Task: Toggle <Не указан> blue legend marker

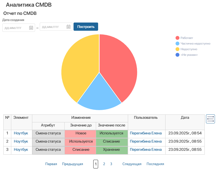Action: coord(178,55)
